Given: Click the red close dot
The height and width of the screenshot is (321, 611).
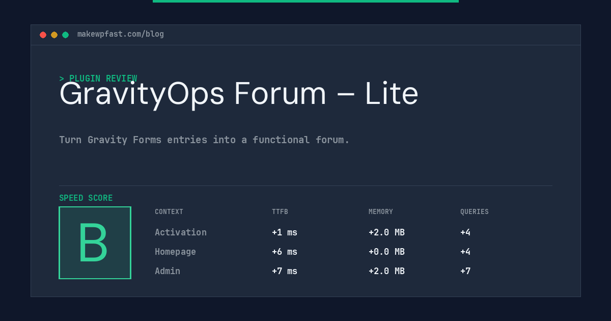Looking at the screenshot, I should click(43, 35).
